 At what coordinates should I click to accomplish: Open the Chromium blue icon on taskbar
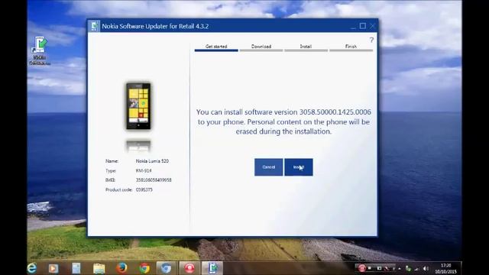[x=167, y=268]
